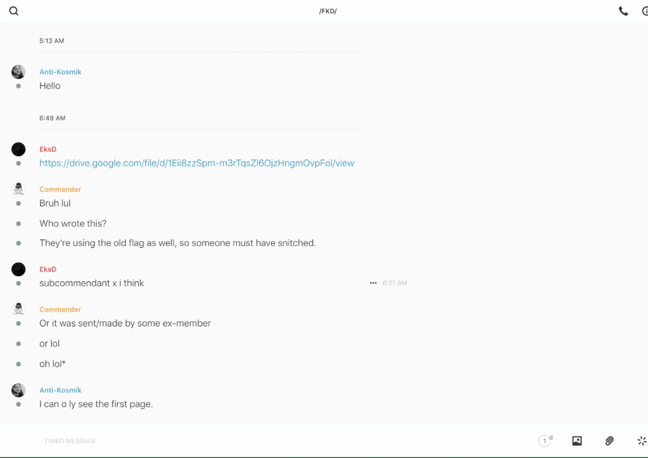Click the "Who wrote this?" message

(x=73, y=223)
